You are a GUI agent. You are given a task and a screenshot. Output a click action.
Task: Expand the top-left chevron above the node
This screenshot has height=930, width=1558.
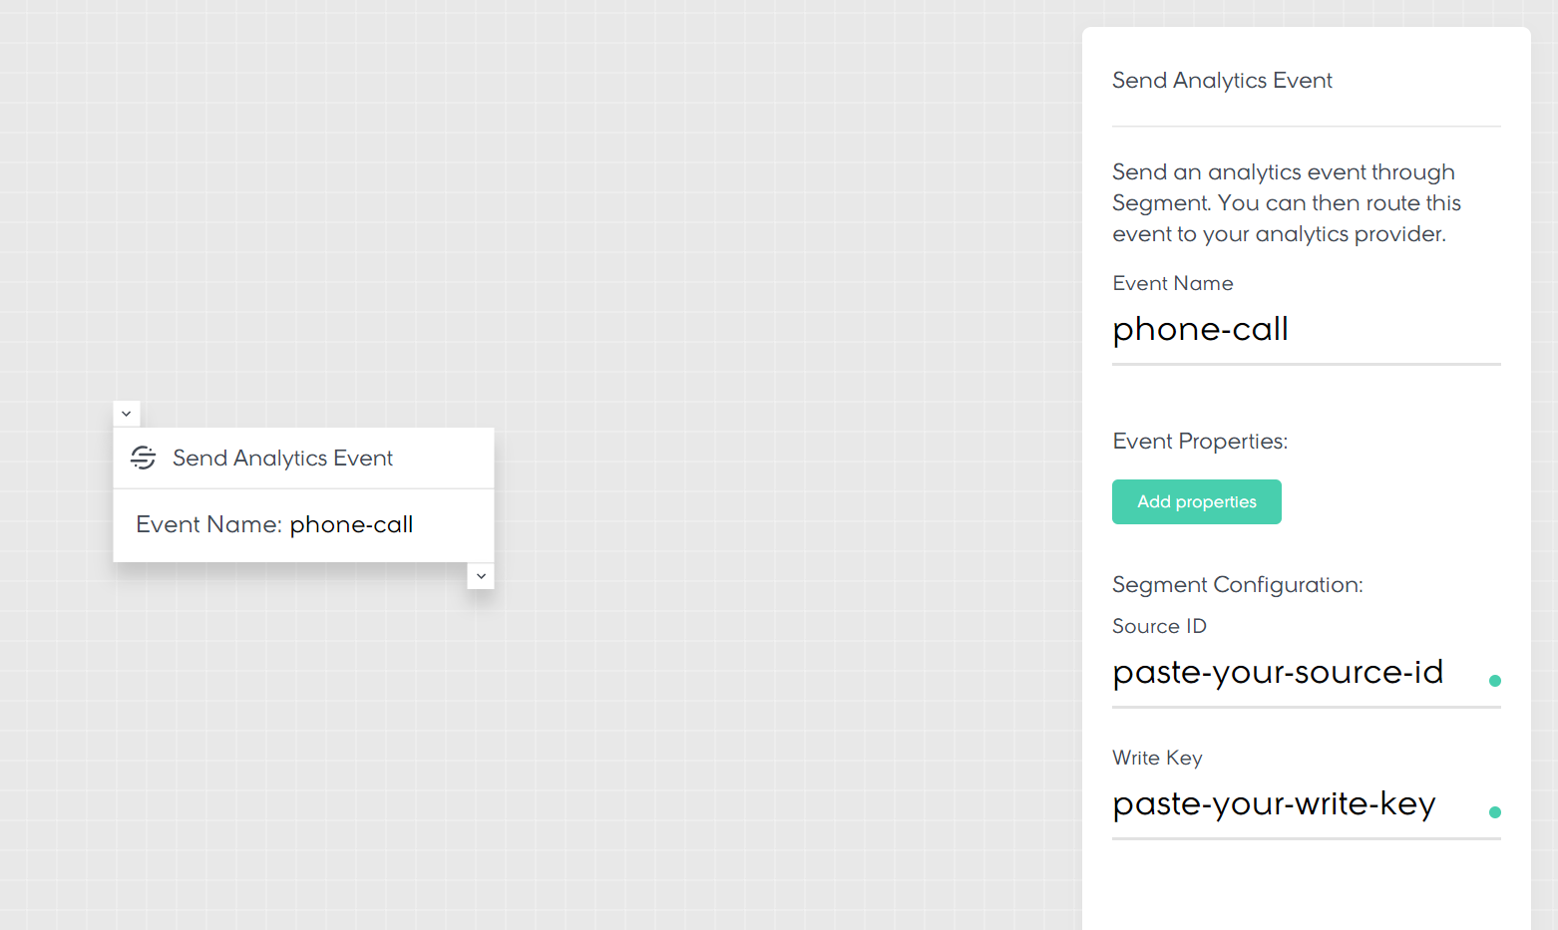click(127, 414)
